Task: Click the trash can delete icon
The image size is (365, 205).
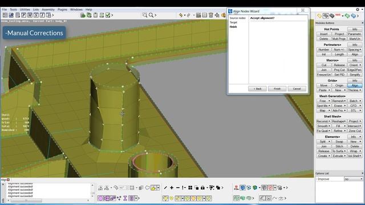Action: tap(211, 15)
